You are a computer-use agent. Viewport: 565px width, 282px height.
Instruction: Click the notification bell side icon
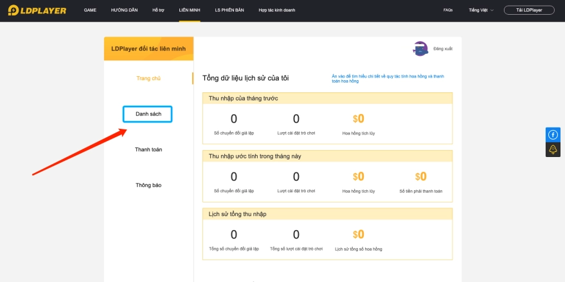point(553,149)
